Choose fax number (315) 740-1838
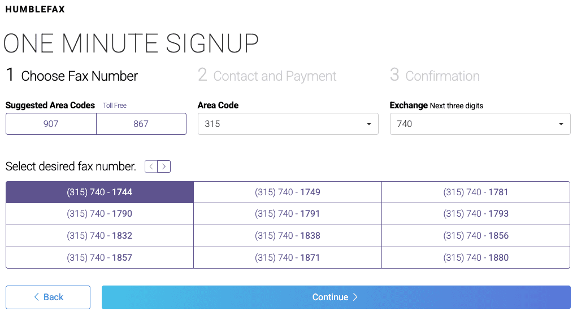The width and height of the screenshot is (577, 316). 288,236
